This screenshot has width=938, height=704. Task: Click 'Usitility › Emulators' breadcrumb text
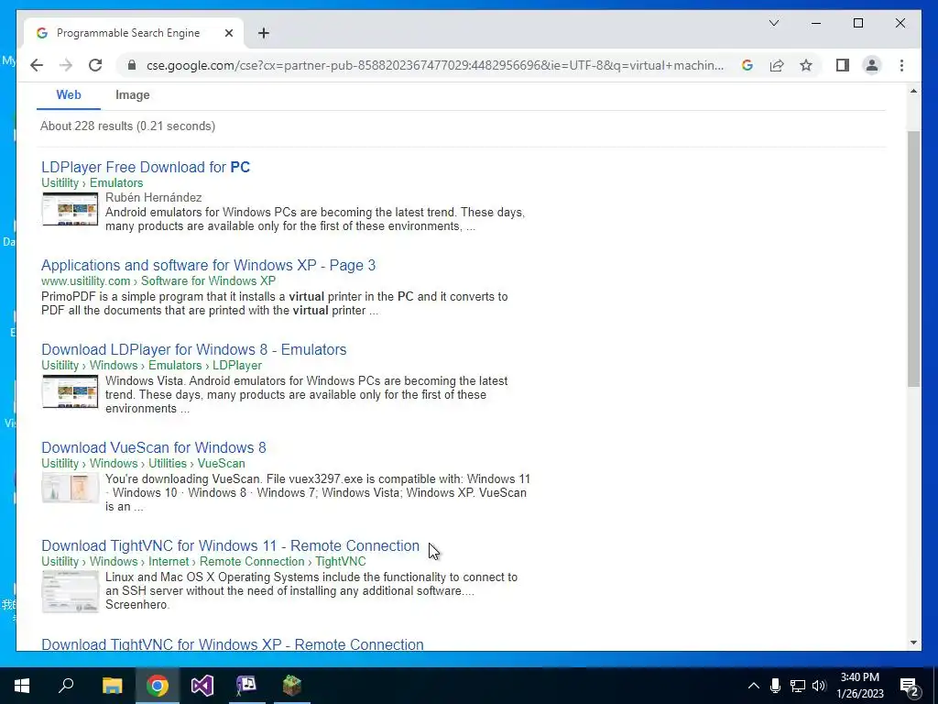click(93, 182)
